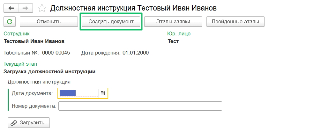The width and height of the screenshot is (329, 132).
Task: View Пройденные этапы
Action: click(236, 22)
